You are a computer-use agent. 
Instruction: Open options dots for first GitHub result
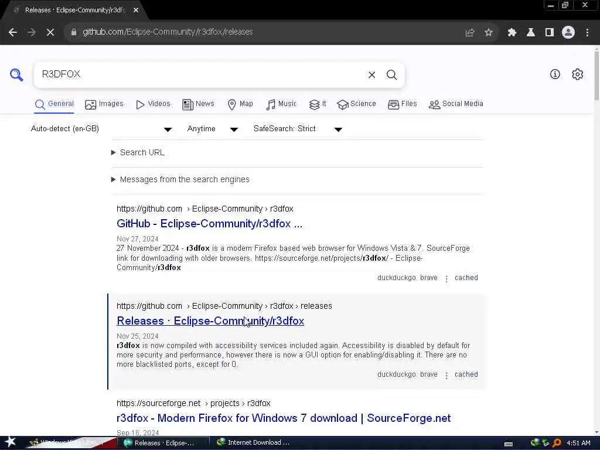tap(446, 278)
